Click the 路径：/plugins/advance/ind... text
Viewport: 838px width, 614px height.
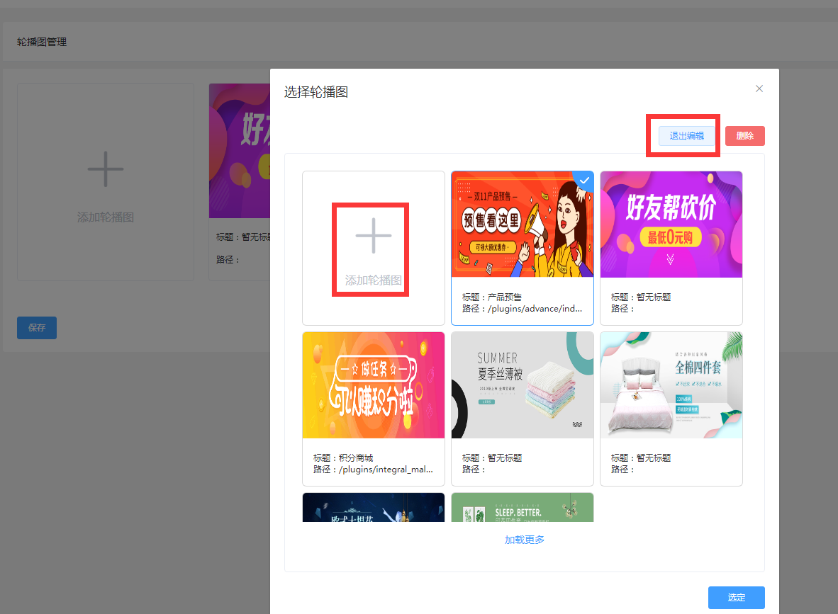[522, 309]
